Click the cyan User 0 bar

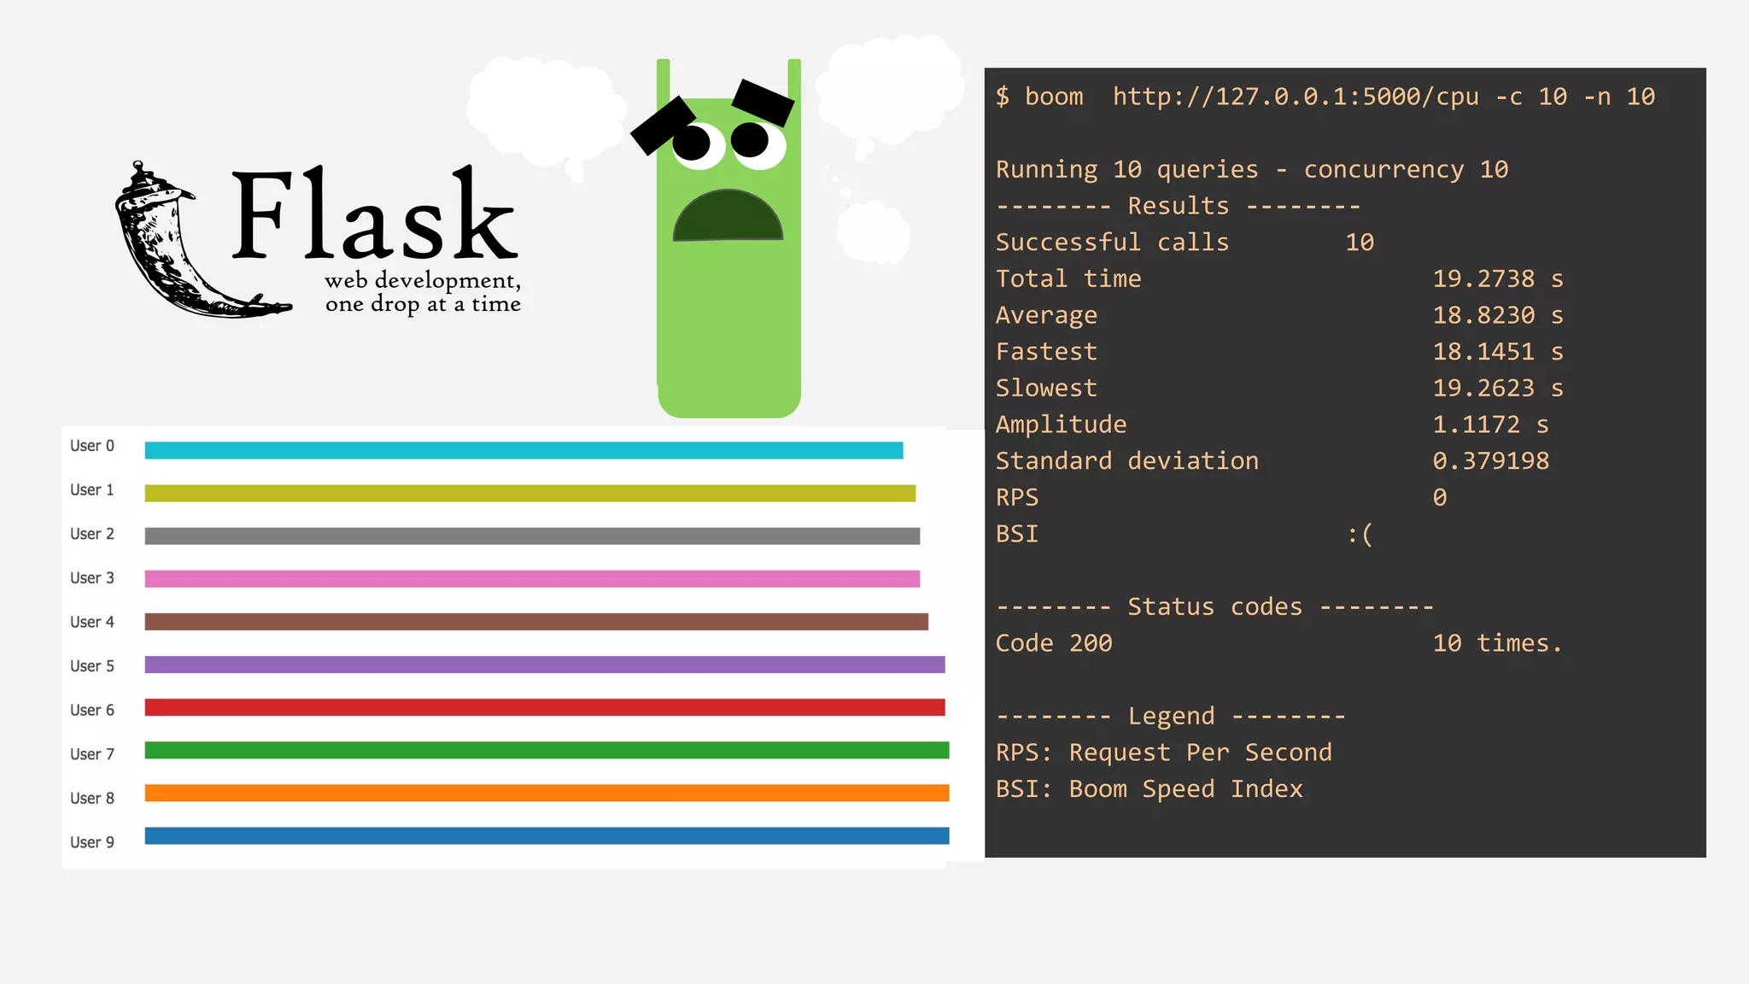pos(524,450)
